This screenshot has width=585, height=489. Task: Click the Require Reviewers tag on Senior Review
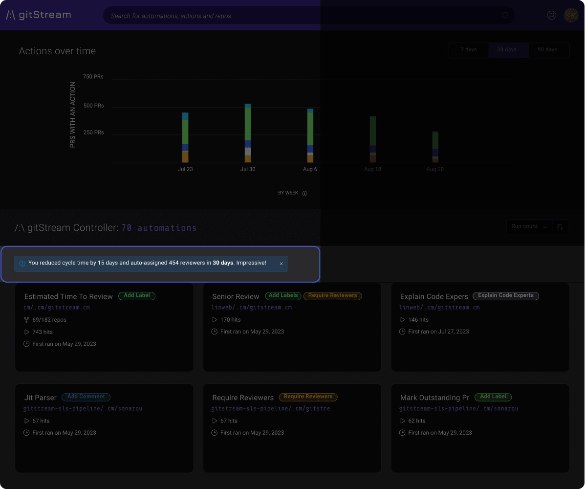333,296
